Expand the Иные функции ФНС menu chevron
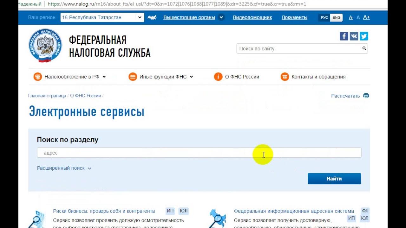Screen dimensions: 406x228 [x=191, y=77]
